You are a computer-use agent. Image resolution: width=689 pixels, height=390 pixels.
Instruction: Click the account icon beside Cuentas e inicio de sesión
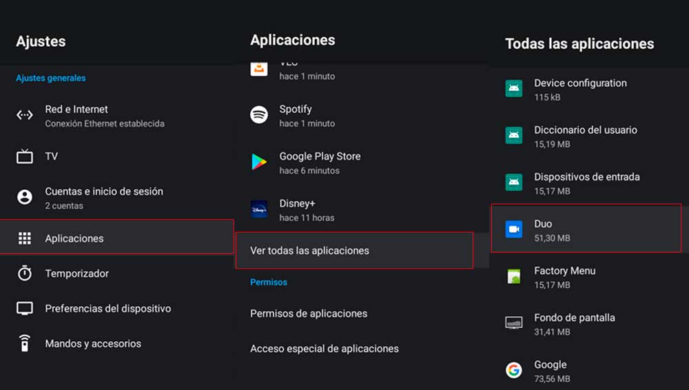click(x=25, y=197)
